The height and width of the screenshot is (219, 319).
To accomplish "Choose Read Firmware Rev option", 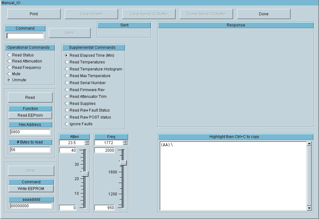I will (x=66, y=90).
